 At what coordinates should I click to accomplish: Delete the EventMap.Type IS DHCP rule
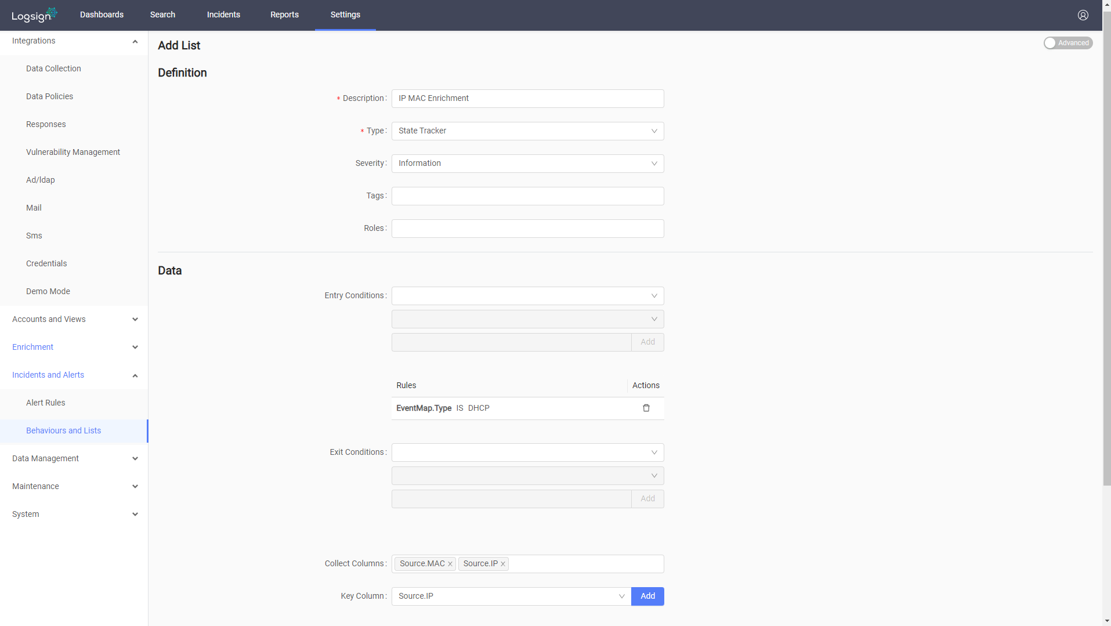click(646, 408)
